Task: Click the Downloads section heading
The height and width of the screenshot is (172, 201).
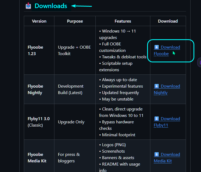Action: (51, 6)
